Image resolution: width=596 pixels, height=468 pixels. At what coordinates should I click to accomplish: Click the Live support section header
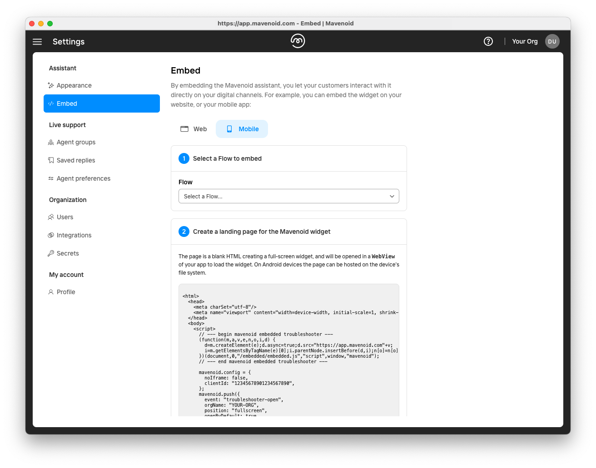click(67, 125)
